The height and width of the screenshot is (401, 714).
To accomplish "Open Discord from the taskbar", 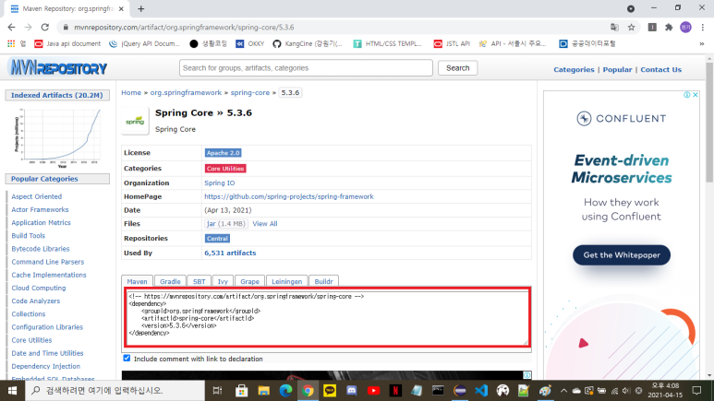I will (x=352, y=391).
